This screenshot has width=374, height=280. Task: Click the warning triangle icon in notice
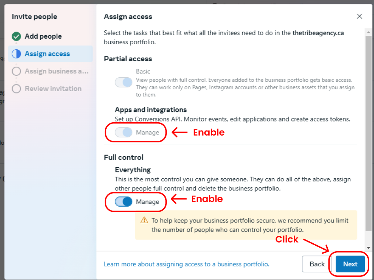click(144, 220)
